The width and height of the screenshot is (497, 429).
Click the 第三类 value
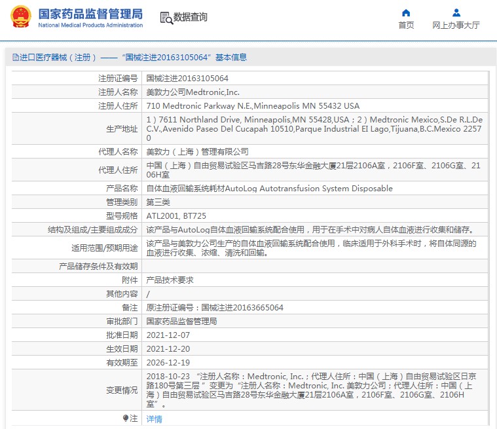click(158, 202)
